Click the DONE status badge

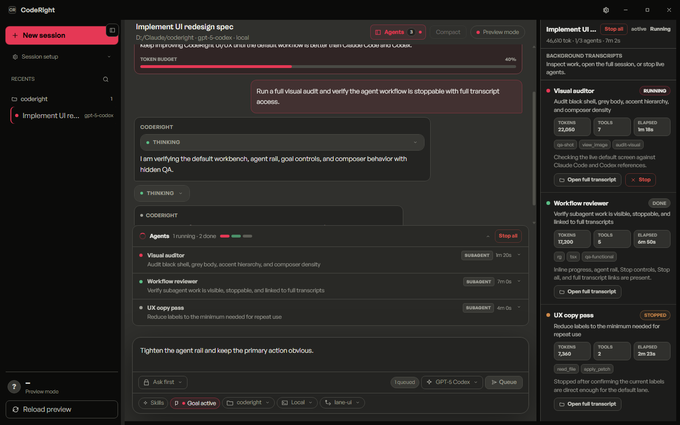659,204
